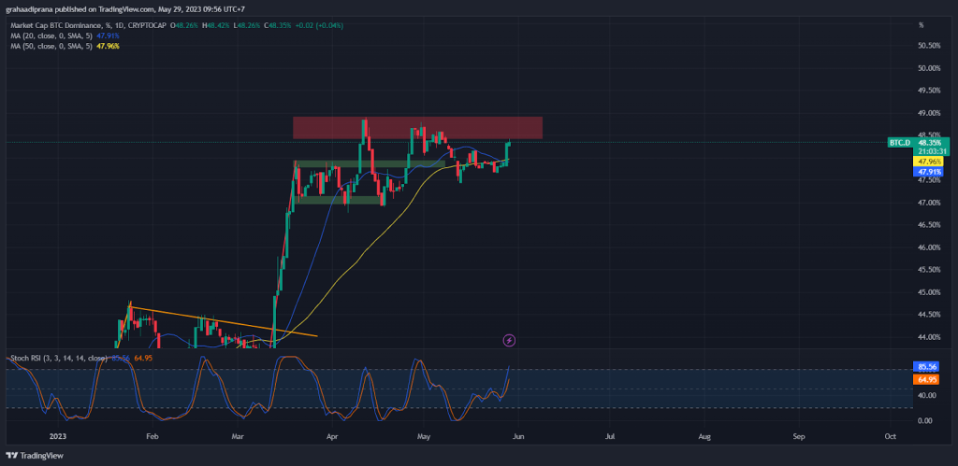Click 46.00% on the price axis
The image size is (958, 466).
coord(929,247)
